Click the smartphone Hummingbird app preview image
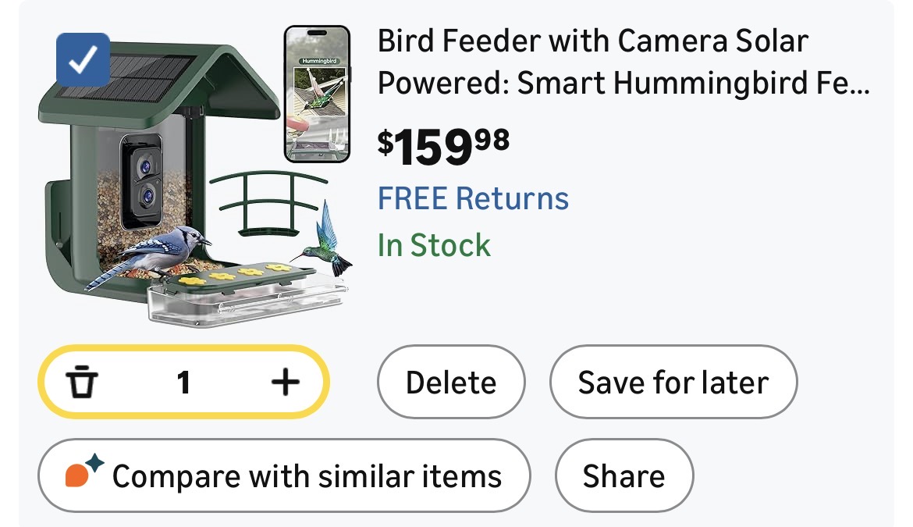 pos(318,94)
